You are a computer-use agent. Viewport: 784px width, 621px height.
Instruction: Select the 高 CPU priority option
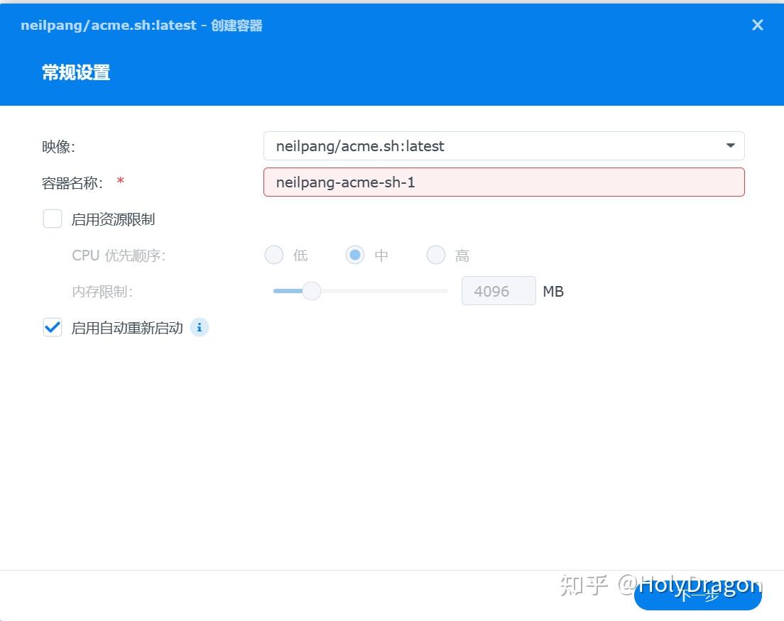[x=436, y=254]
